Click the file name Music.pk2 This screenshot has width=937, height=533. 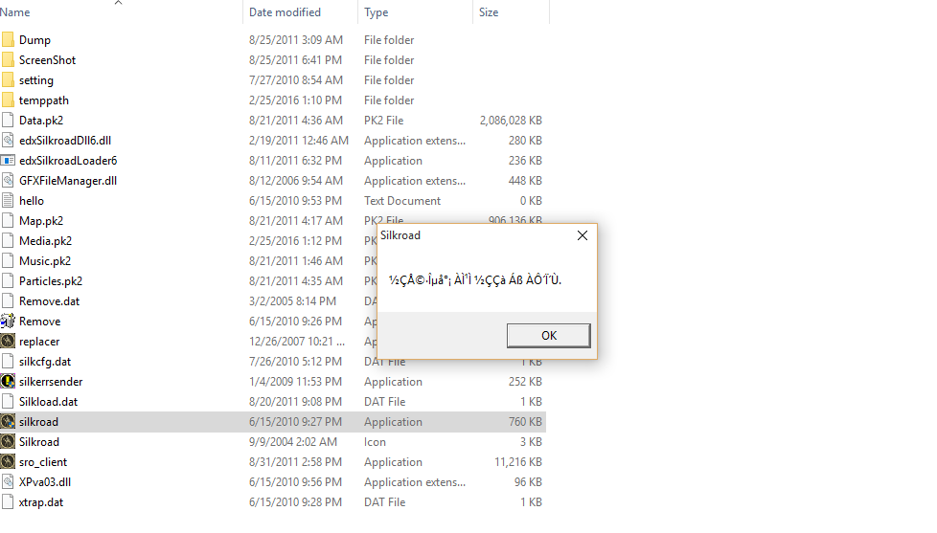45,261
